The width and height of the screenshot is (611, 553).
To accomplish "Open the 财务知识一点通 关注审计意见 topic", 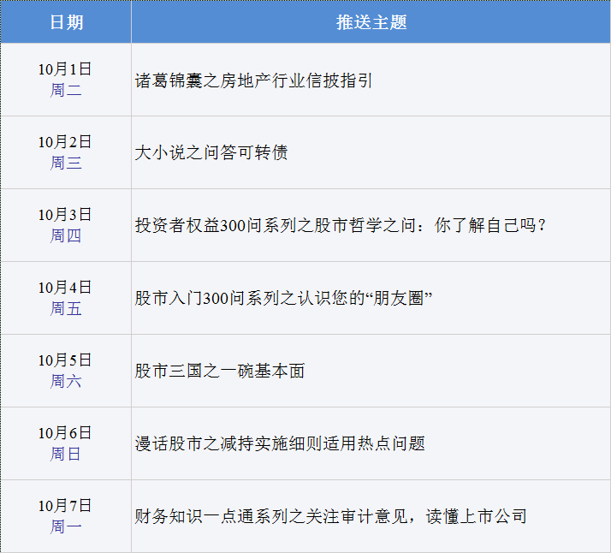I will click(330, 516).
